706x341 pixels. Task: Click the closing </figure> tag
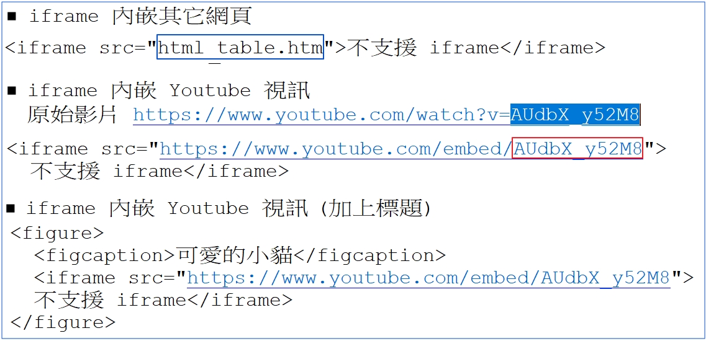[x=63, y=322]
